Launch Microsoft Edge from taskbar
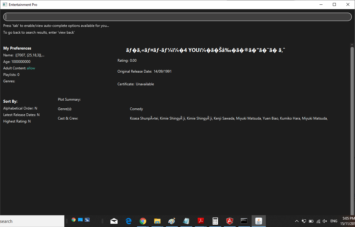This screenshot has width=355, height=227. (x=128, y=221)
